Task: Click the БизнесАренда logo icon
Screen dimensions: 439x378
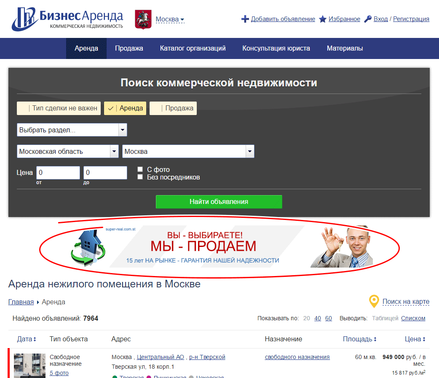Action: click(24, 19)
